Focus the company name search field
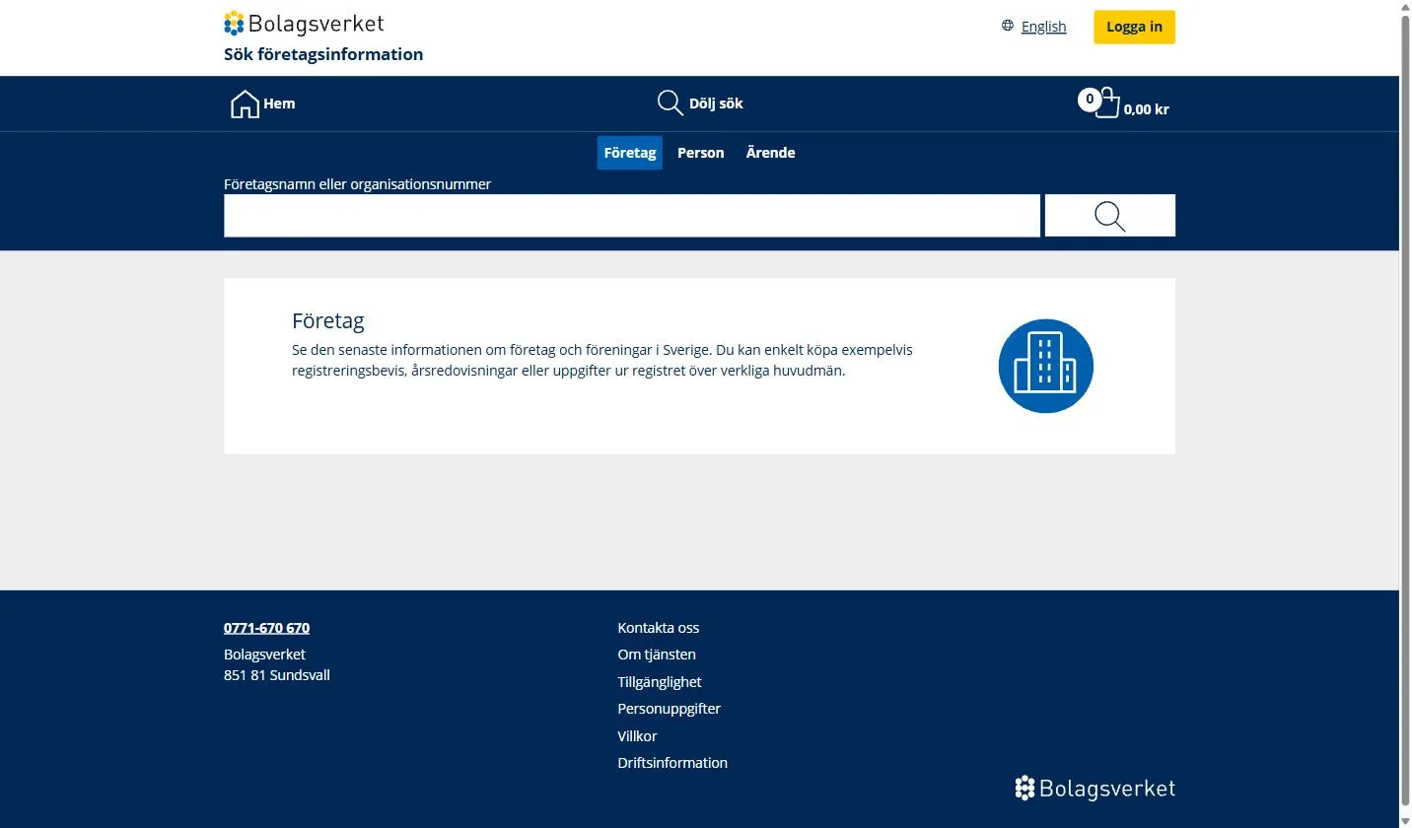This screenshot has height=828, width=1412. coord(632,216)
